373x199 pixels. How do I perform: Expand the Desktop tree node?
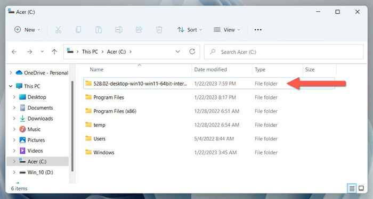click(14, 97)
